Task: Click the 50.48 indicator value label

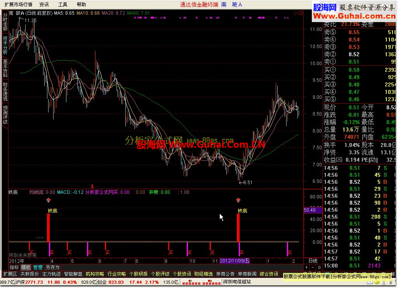Action: pos(313,210)
